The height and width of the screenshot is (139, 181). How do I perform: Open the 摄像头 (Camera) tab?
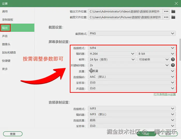tap(17, 44)
